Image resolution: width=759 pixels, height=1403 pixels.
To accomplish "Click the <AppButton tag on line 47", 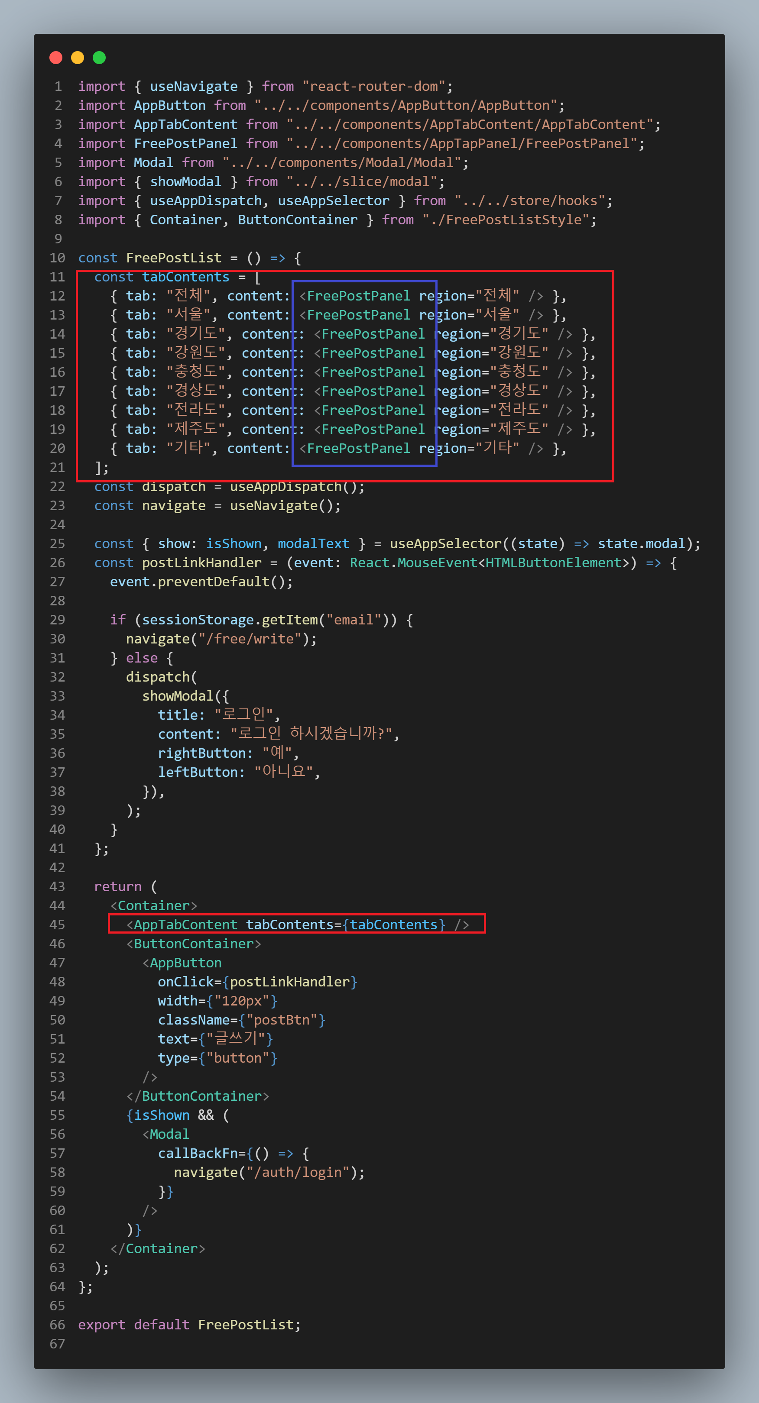I will [x=182, y=963].
